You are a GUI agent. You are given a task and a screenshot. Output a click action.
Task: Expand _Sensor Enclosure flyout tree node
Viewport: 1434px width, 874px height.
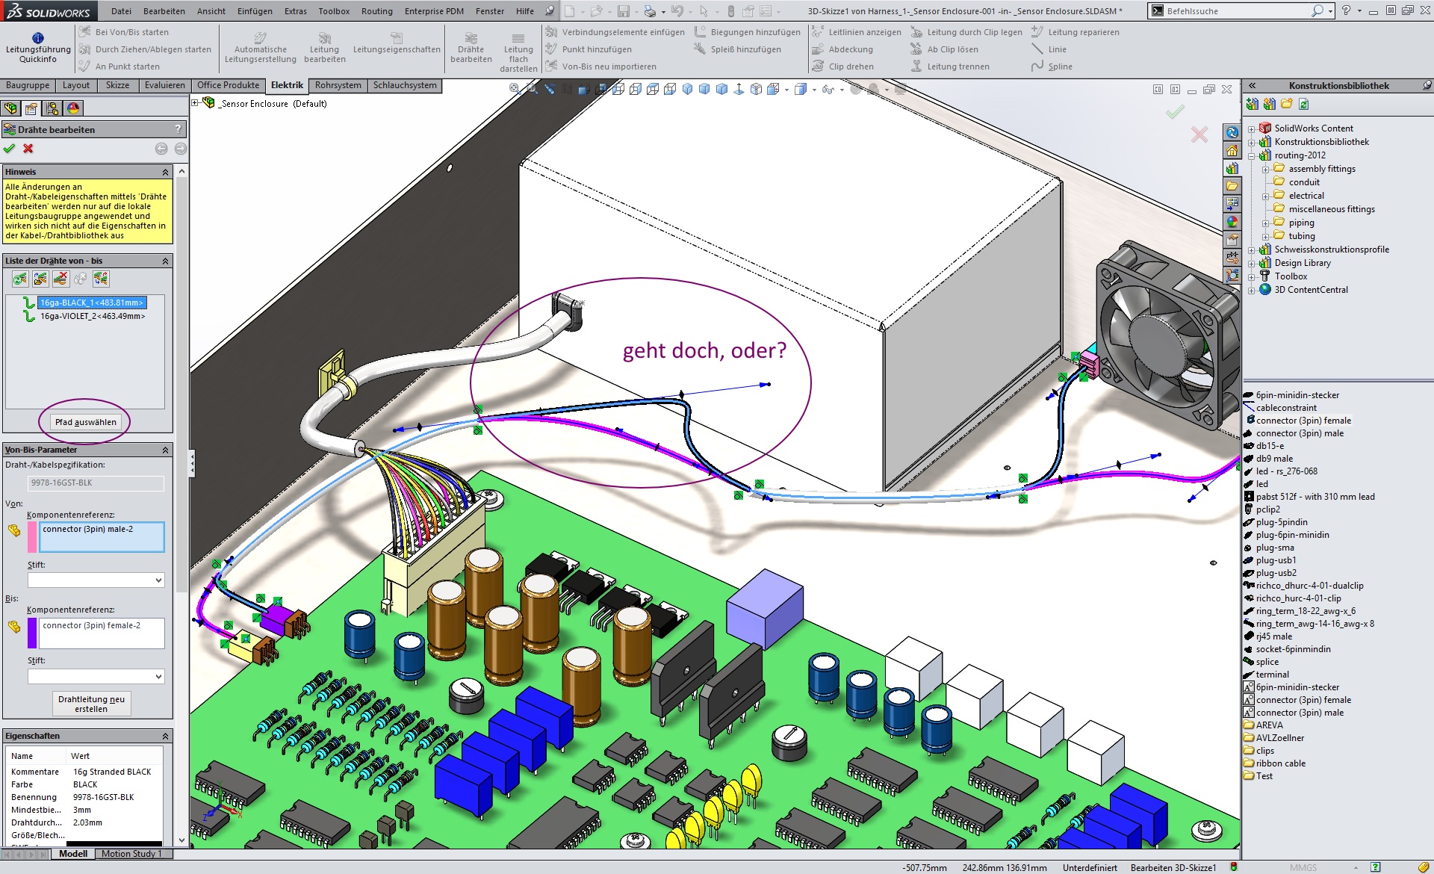pos(196,103)
